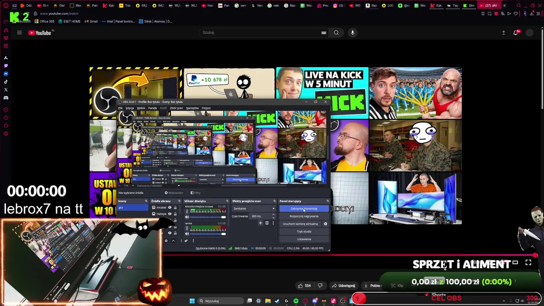Open the Plik menu in OBS
544x306 pixels.
click(x=120, y=108)
